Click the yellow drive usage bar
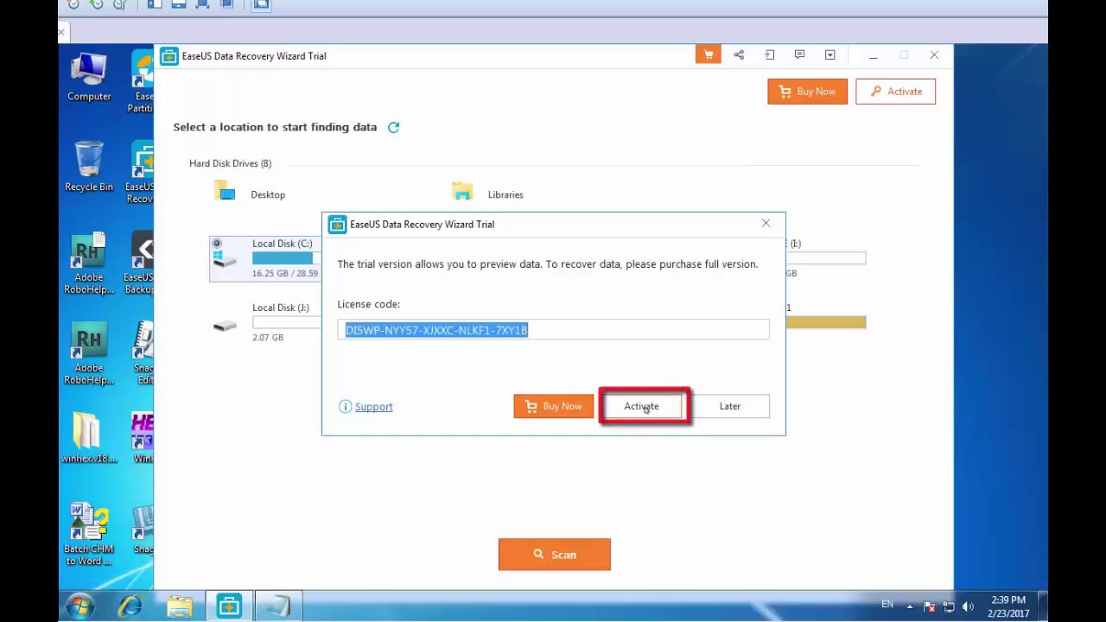The height and width of the screenshot is (622, 1106). point(826,322)
